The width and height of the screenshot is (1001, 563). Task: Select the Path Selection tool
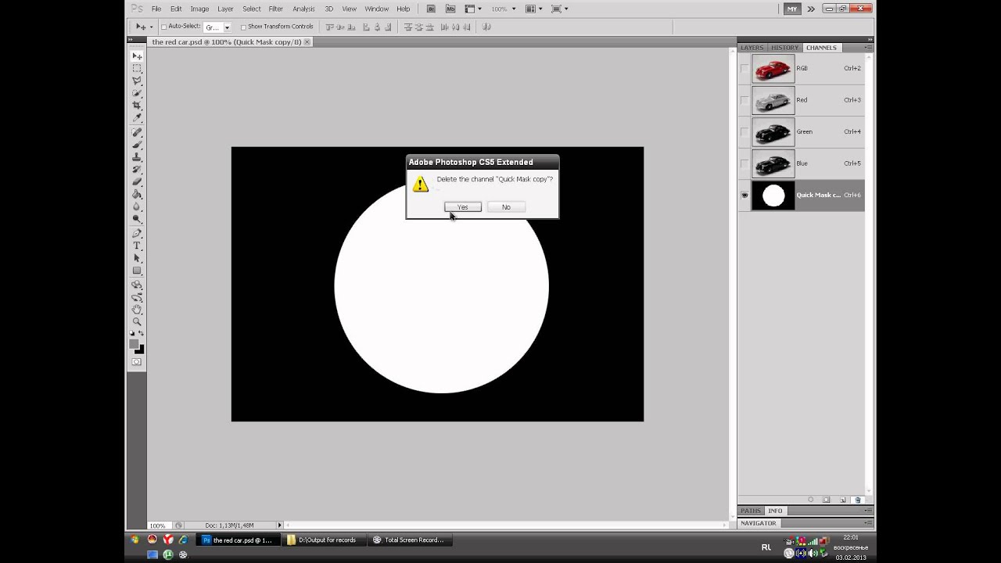pyautogui.click(x=137, y=258)
